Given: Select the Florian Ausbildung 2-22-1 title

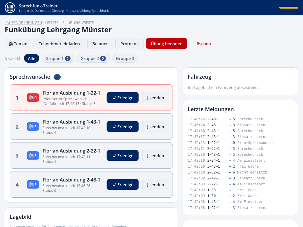Looking at the screenshot, I should pyautogui.click(x=71, y=151).
